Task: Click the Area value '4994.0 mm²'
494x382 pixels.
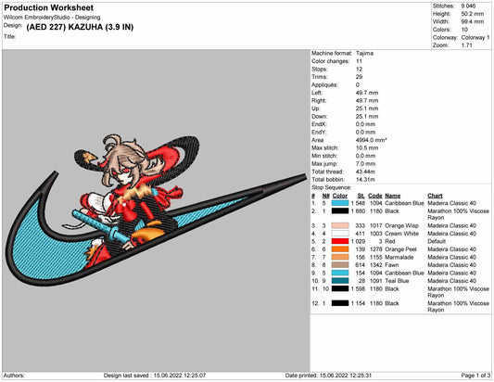Action: click(x=371, y=140)
